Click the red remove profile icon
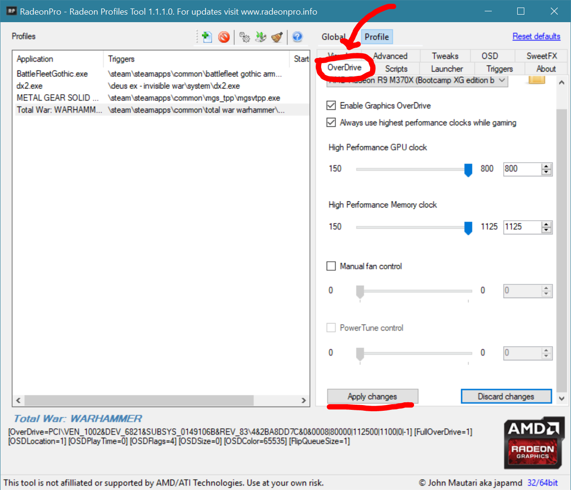571x490 pixels. [224, 37]
